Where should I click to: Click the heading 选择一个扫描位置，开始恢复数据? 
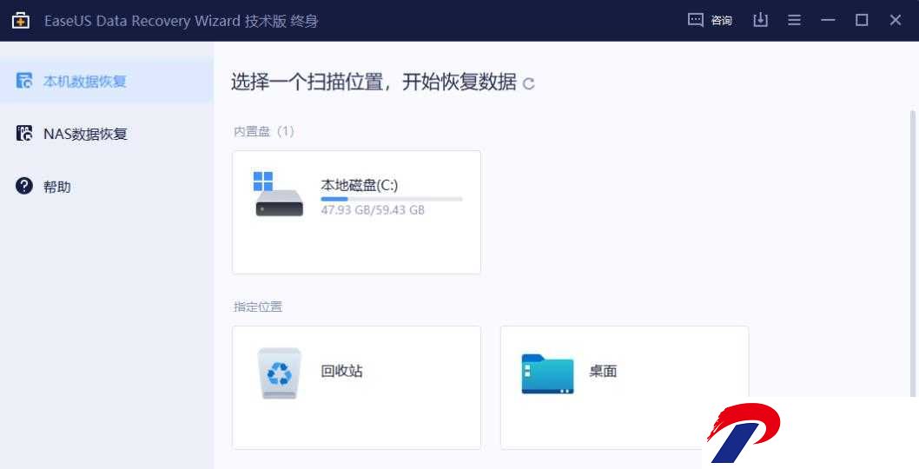374,82
